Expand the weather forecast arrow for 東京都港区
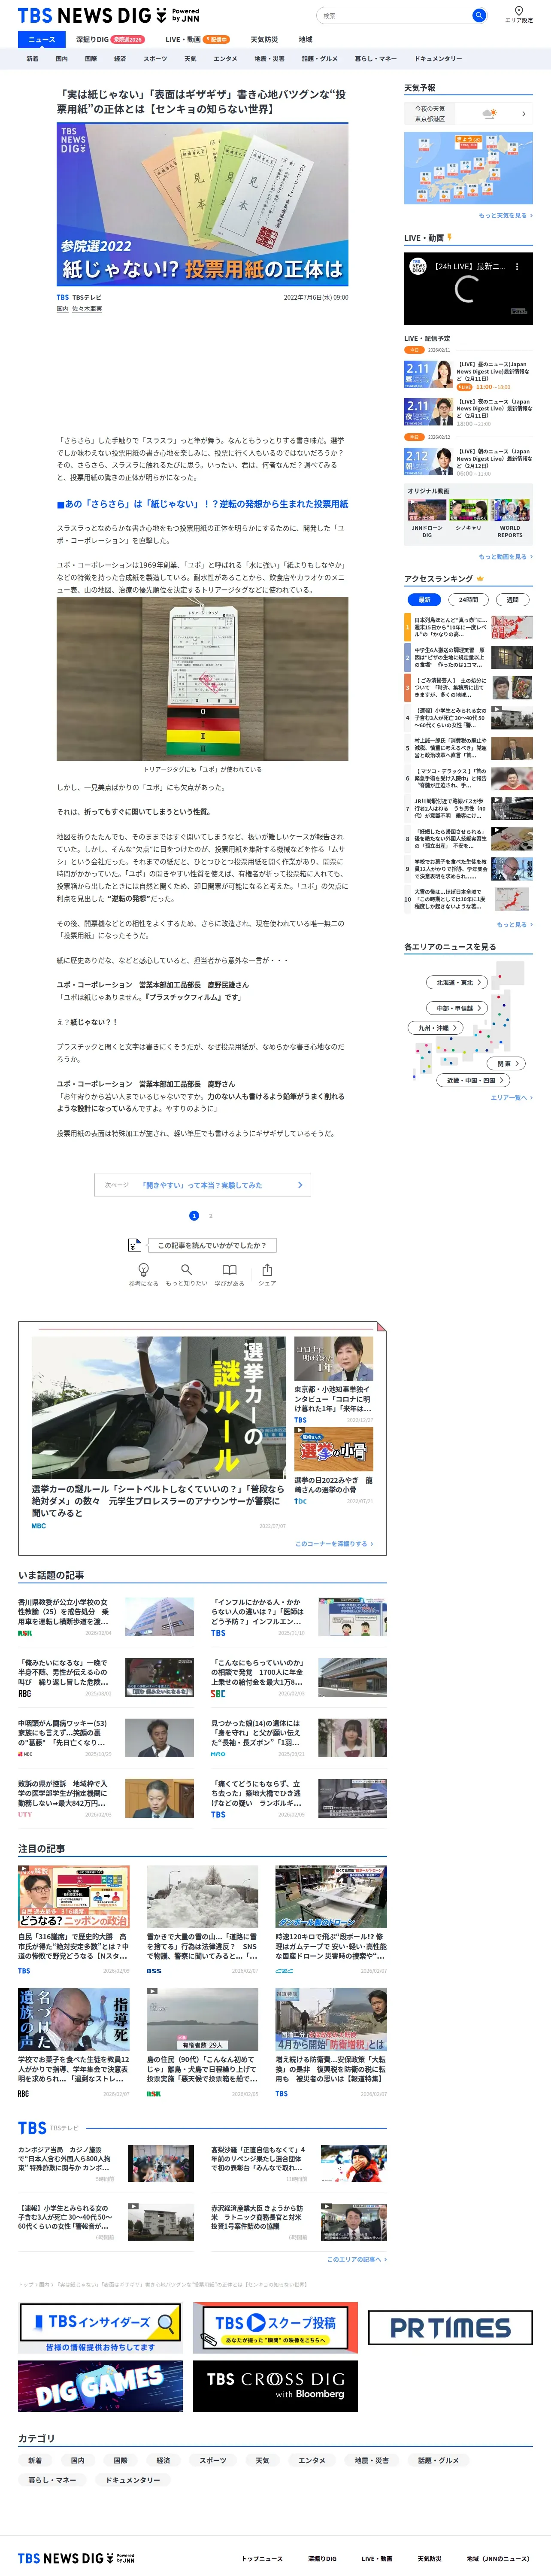Viewport: 551px width, 2576px height. [523, 114]
